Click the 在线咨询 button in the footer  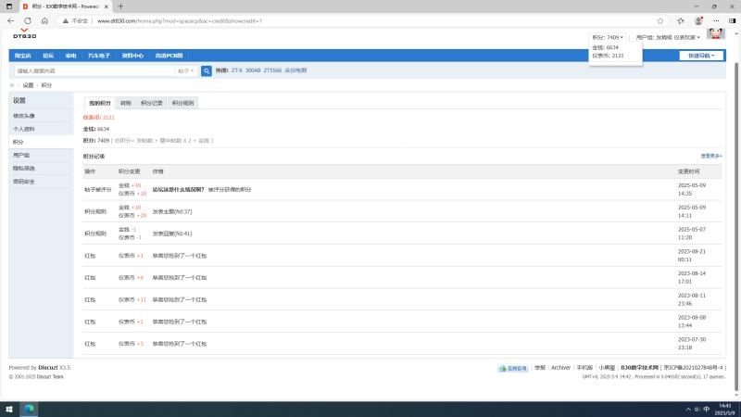pos(514,368)
